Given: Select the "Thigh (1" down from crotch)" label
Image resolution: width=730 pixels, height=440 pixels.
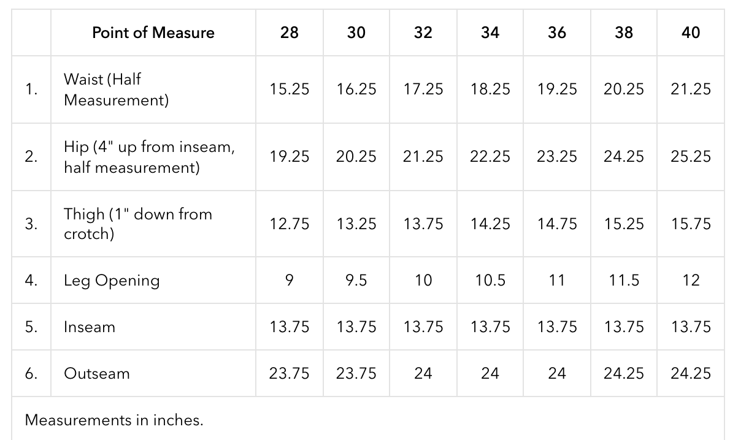Looking at the screenshot, I should pos(137,224).
